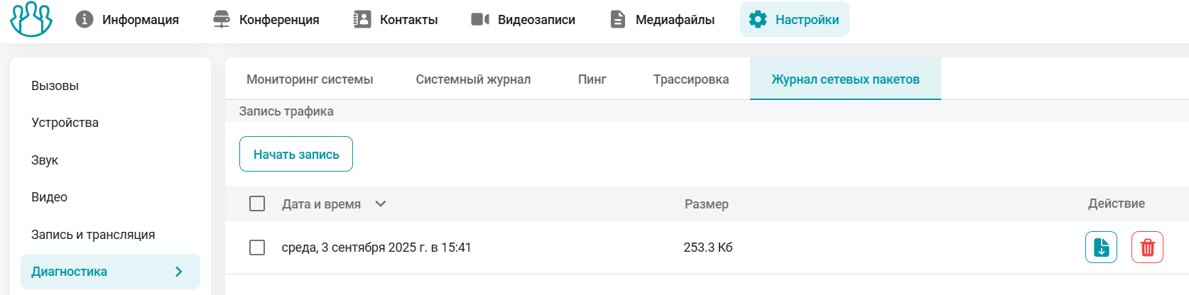1189x295 pixels.
Task: Delete the 3 сентября recording with trash icon
Action: coord(1147,247)
